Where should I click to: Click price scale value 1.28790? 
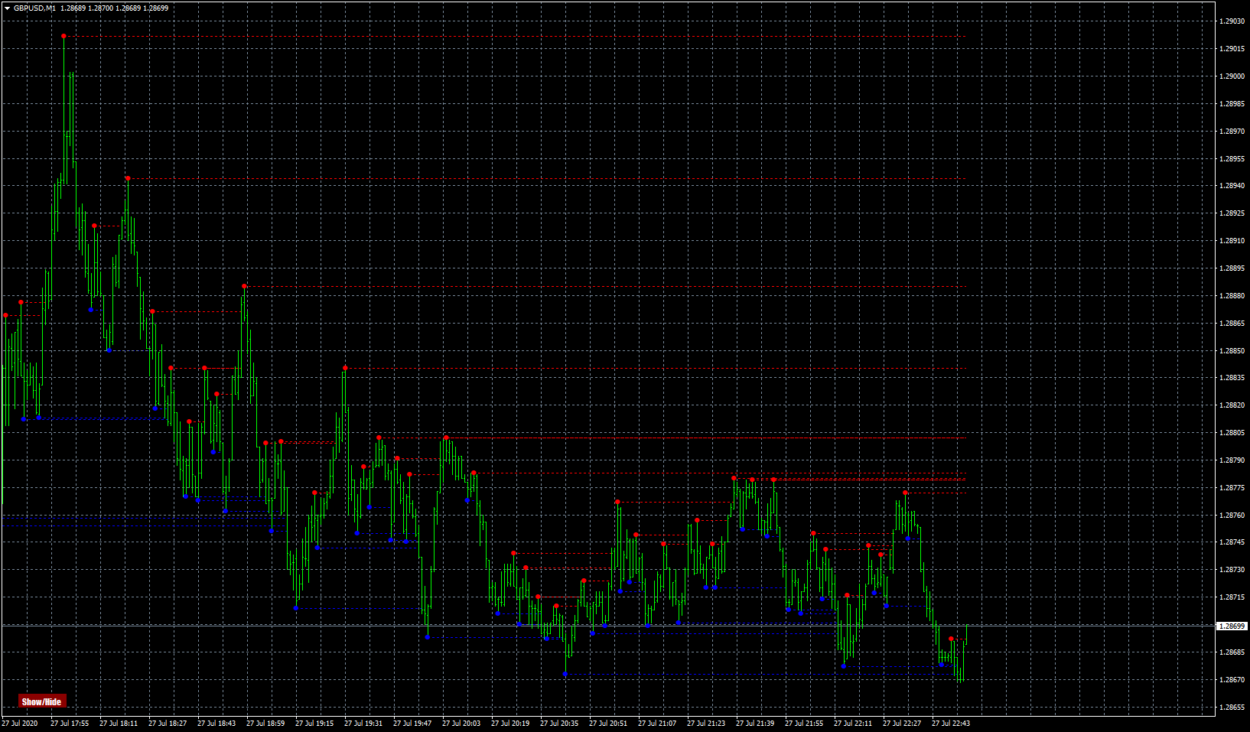(x=1232, y=460)
